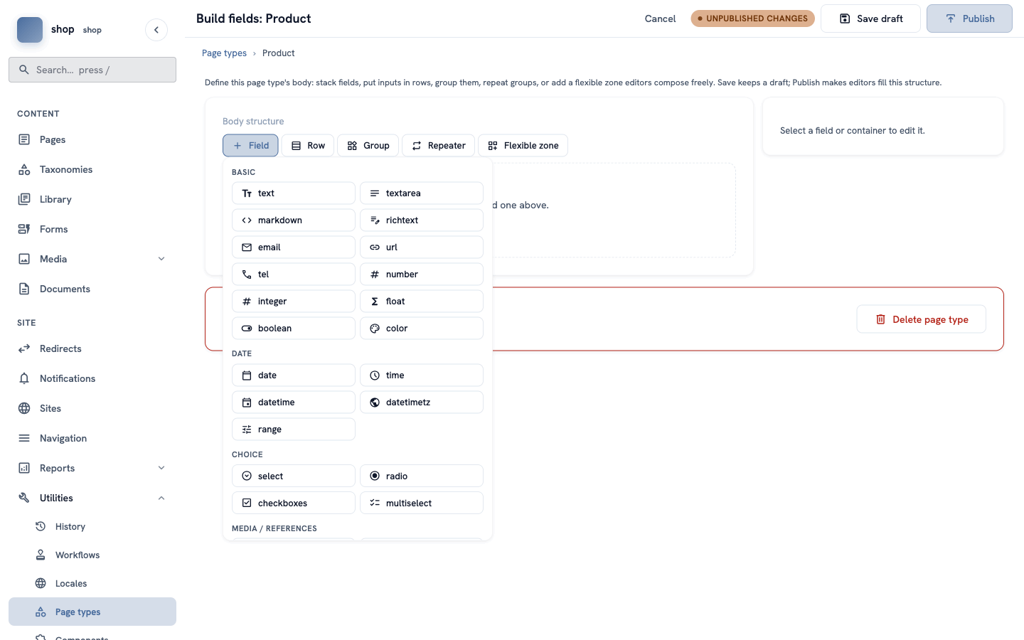This screenshot has height=640, width=1024.
Task: Add a radio field type
Action: pyautogui.click(x=422, y=476)
